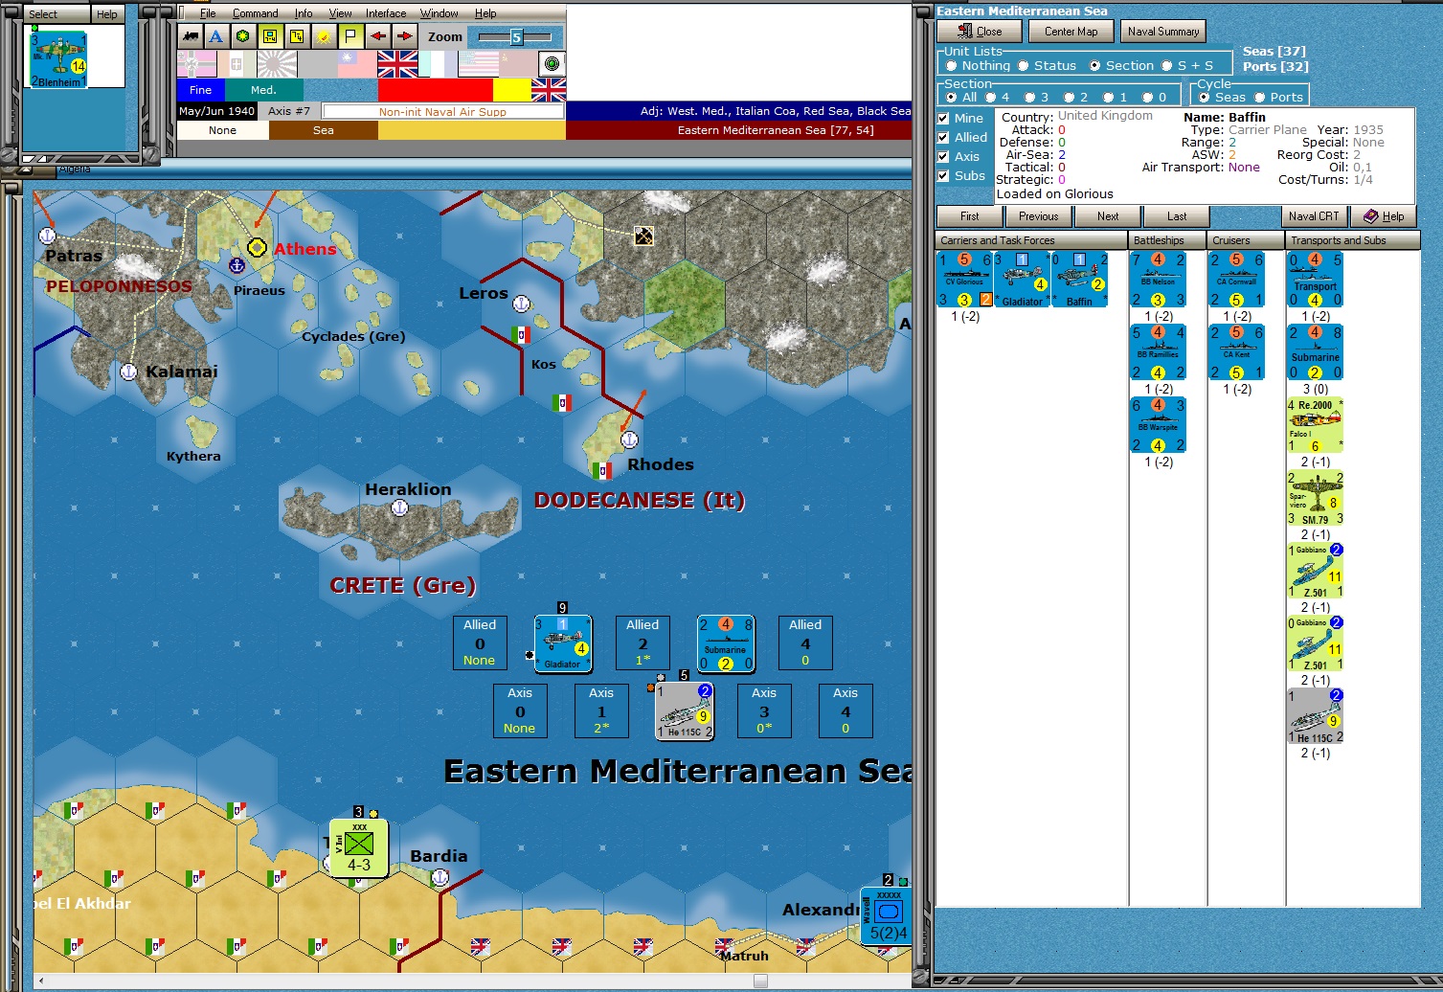The image size is (1443, 992).
Task: Click the Athens capital city marker
Action: 257,247
